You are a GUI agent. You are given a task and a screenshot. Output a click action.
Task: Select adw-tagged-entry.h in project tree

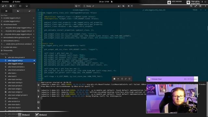[x=18, y=64]
